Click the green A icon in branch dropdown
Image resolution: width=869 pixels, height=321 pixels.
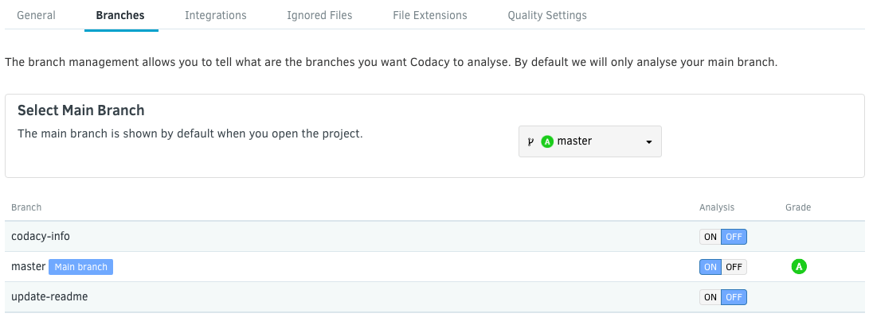[547, 141]
